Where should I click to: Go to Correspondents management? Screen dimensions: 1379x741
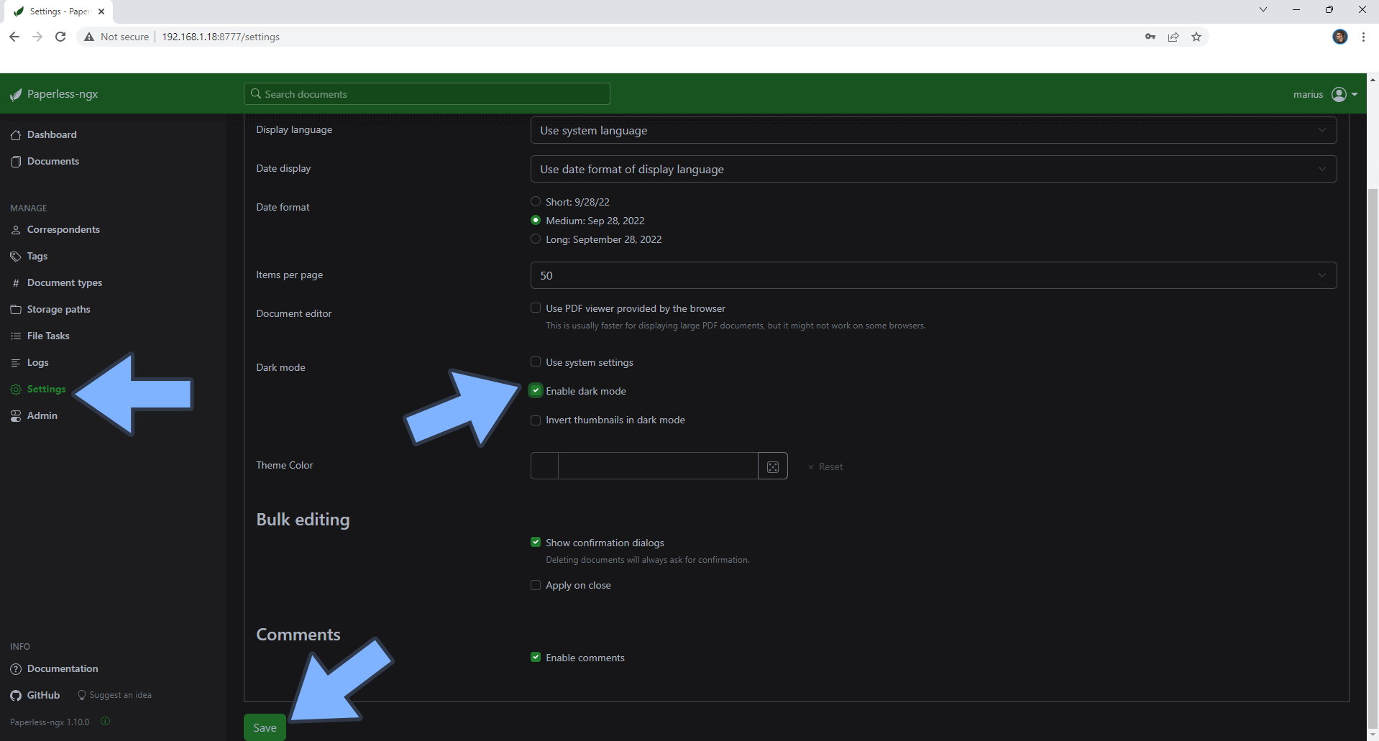[x=63, y=229]
